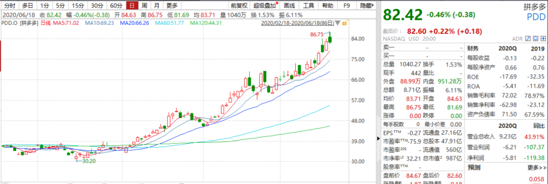Screen dimensions: 548x184
Task: Click the 拼多多 stock name in quote panel
Action: pyautogui.click(x=534, y=7)
